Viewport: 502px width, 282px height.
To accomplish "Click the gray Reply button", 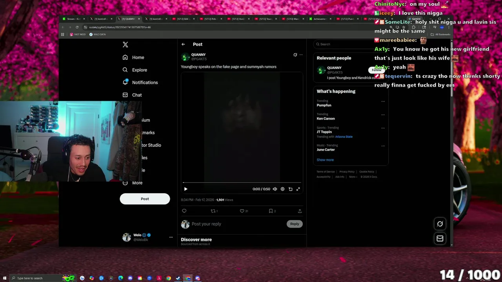I will pyautogui.click(x=295, y=224).
